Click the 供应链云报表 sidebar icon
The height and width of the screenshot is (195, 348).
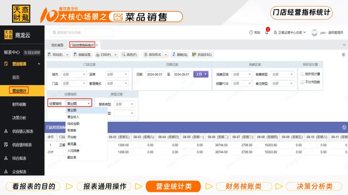coord(6,131)
